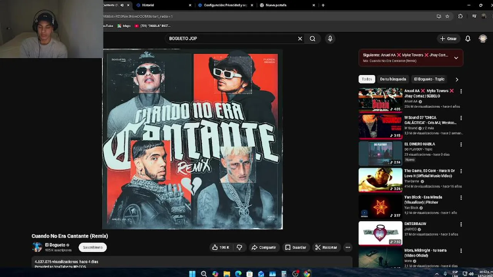Click the browser address bar URL
This screenshot has width=493, height=277.
(138, 17)
